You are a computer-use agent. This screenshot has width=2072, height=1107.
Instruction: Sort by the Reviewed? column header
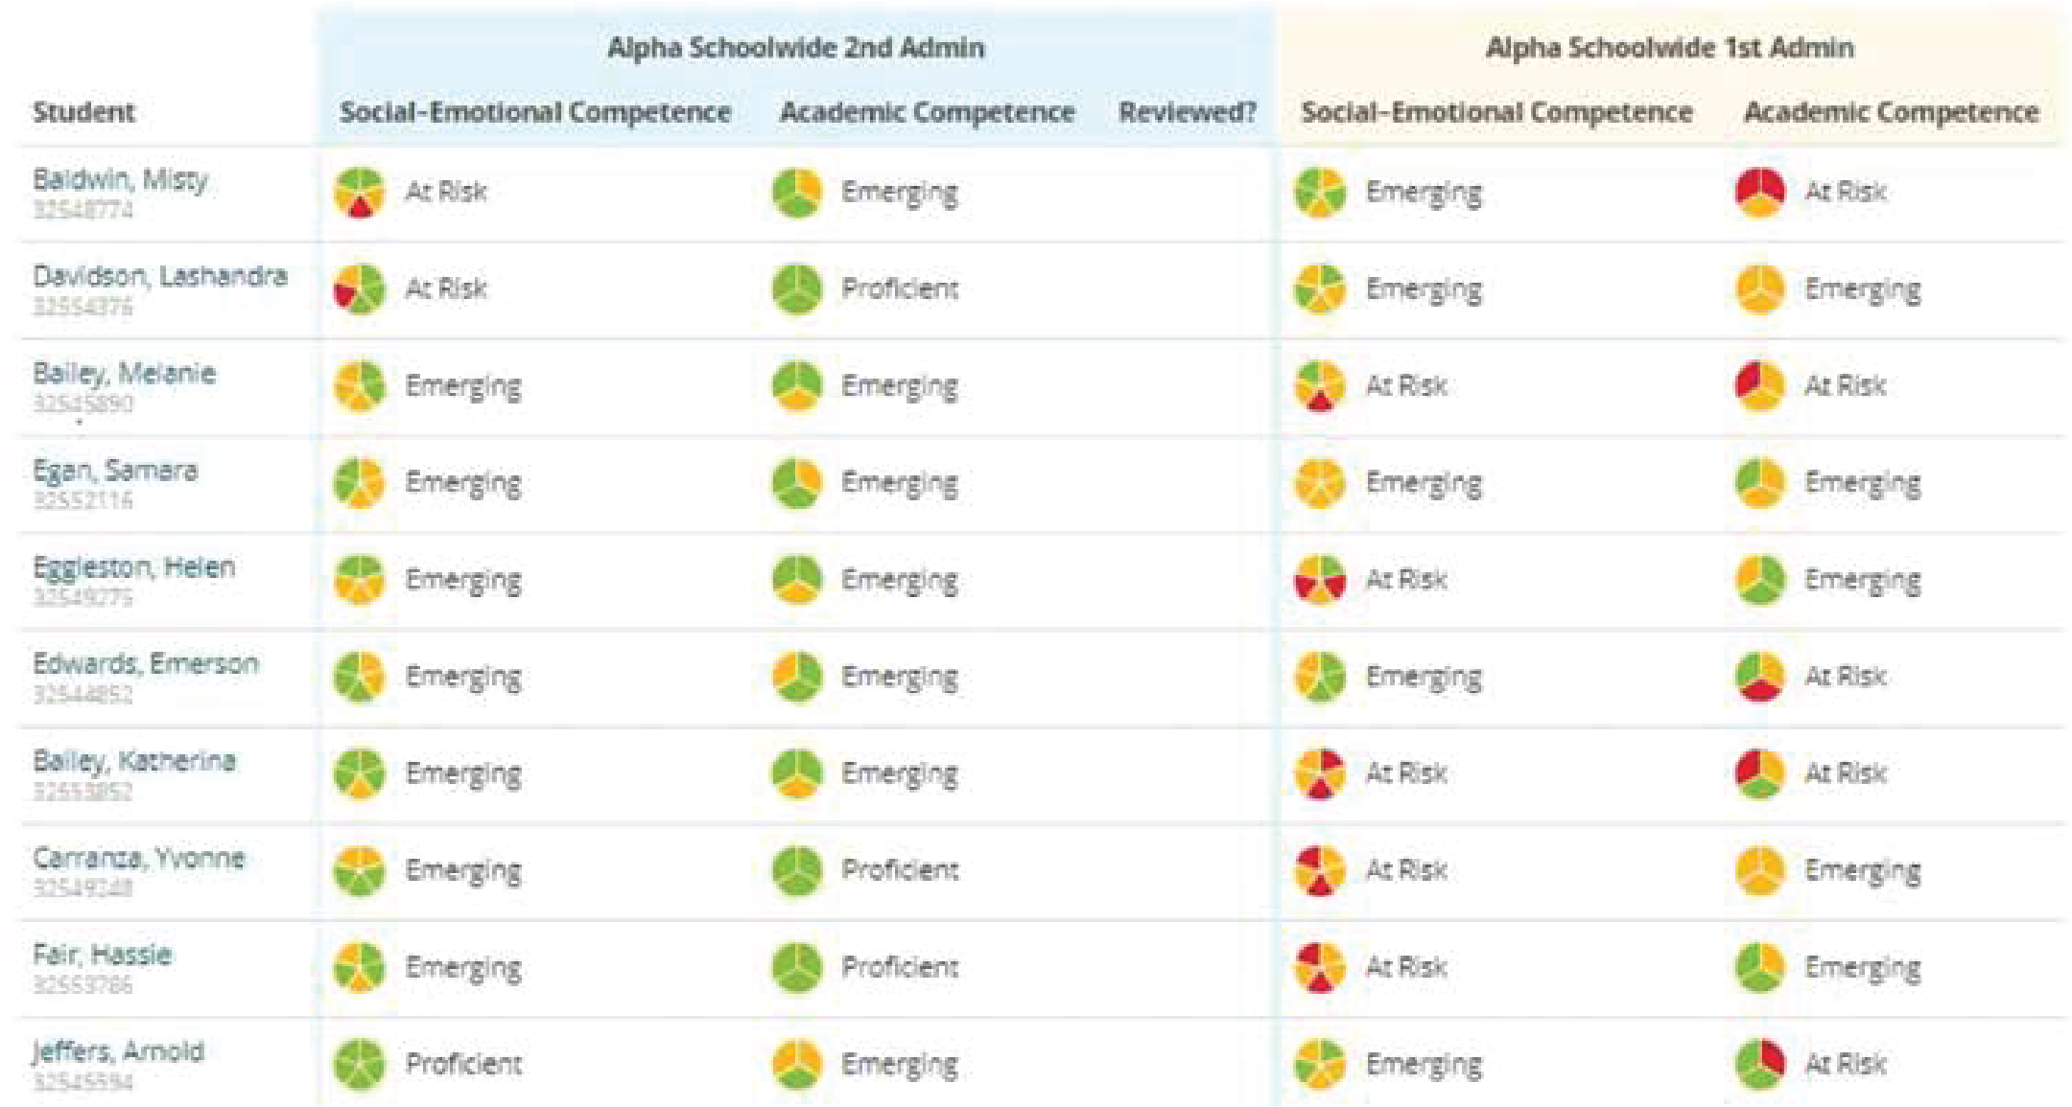[1187, 112]
